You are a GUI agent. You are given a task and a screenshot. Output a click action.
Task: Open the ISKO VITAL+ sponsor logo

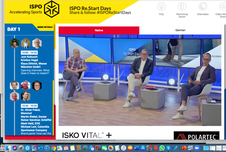click(87, 135)
